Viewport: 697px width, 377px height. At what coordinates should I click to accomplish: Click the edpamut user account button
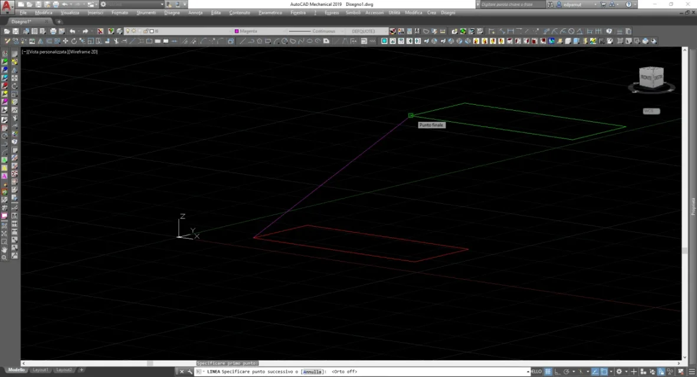(571, 4)
